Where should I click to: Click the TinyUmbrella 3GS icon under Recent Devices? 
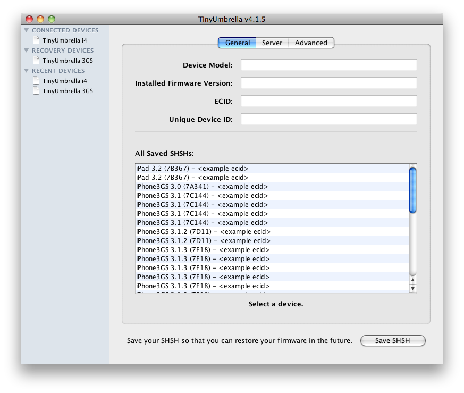36,91
